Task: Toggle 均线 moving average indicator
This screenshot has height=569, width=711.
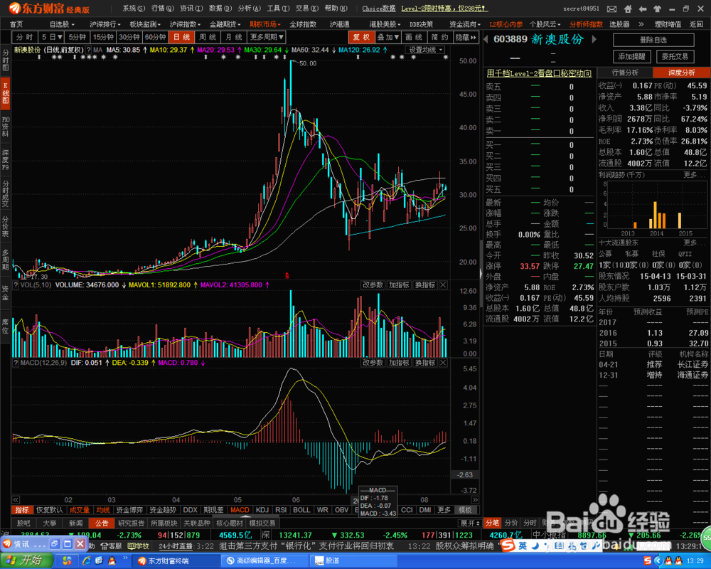Action: pyautogui.click(x=103, y=510)
